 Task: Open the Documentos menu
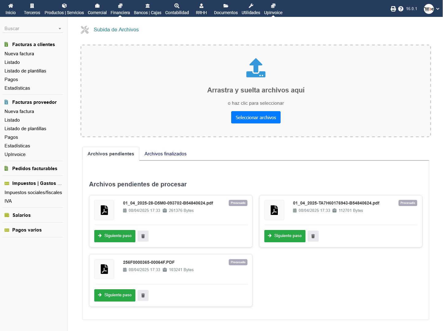(x=226, y=13)
